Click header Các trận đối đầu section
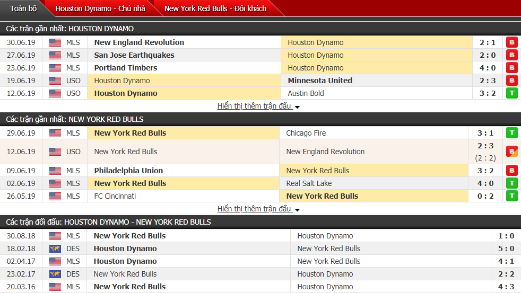This screenshot has height=293, width=521. (x=108, y=223)
